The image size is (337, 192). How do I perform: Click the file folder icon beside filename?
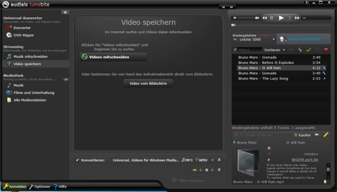[x=325, y=182]
